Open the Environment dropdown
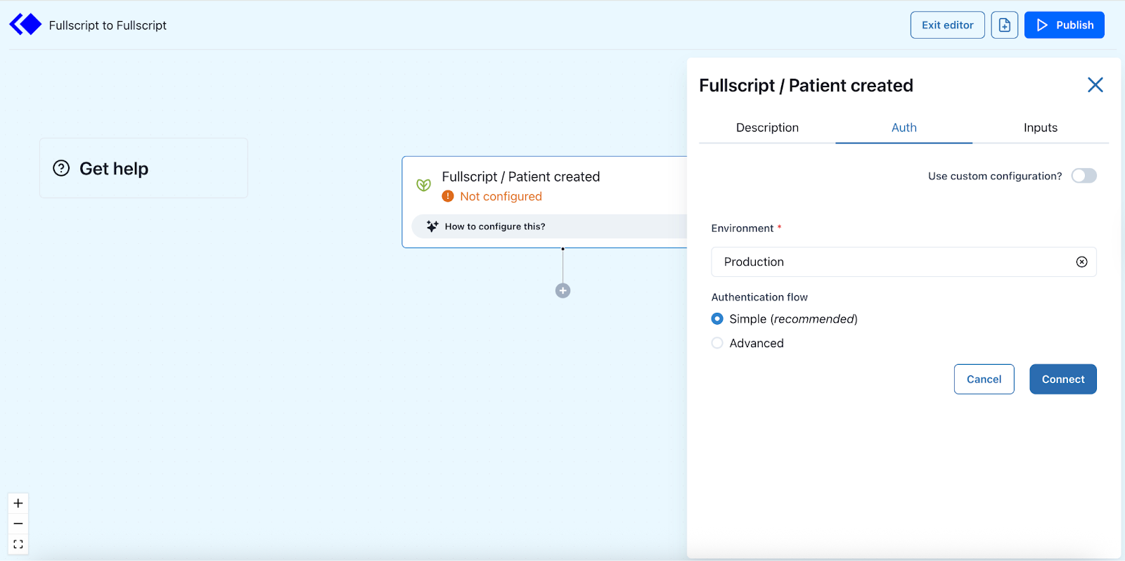 pyautogui.click(x=904, y=262)
